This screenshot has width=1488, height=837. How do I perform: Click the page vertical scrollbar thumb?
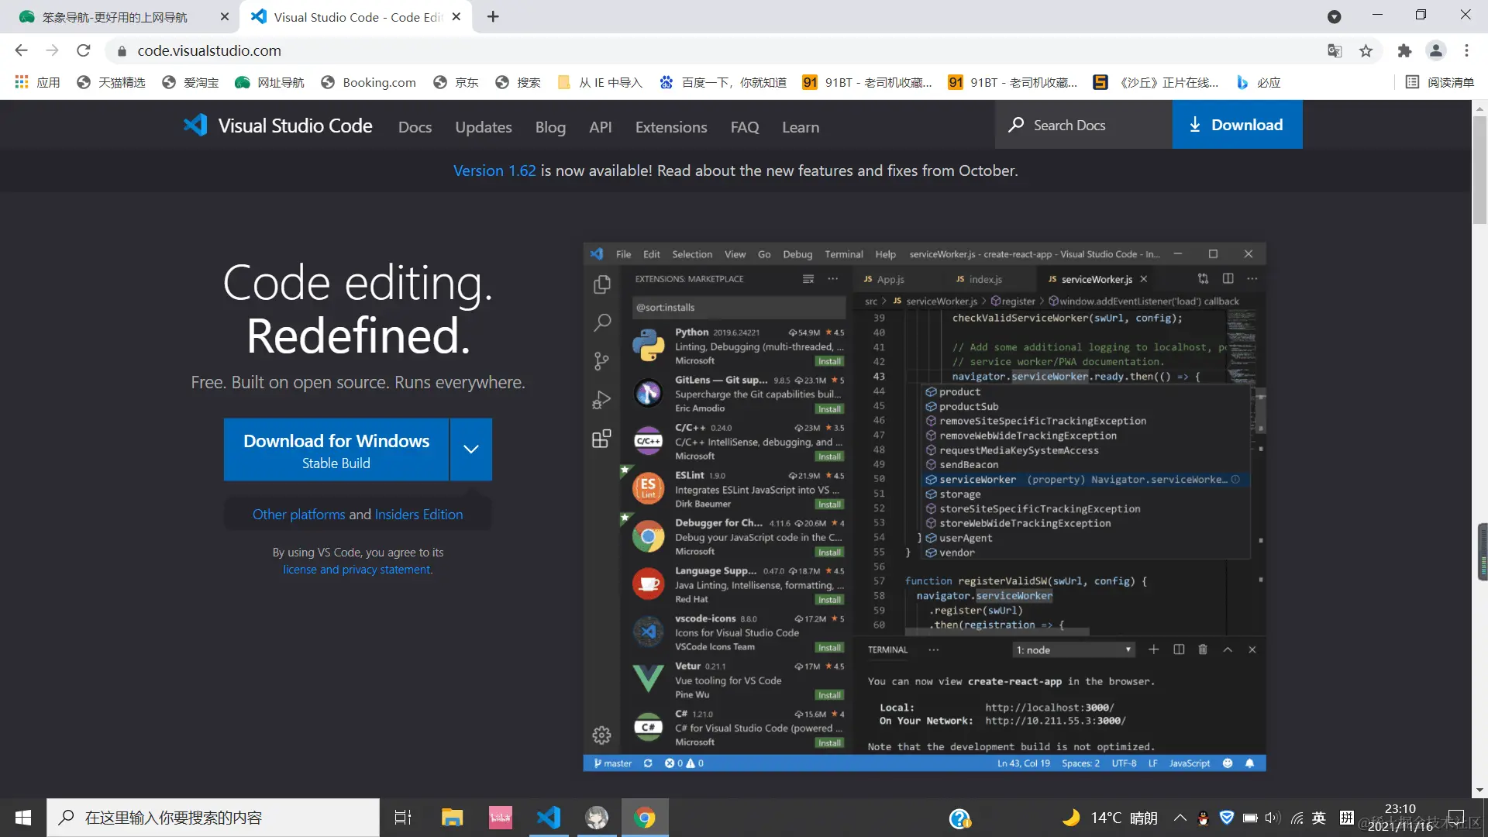(x=1479, y=170)
